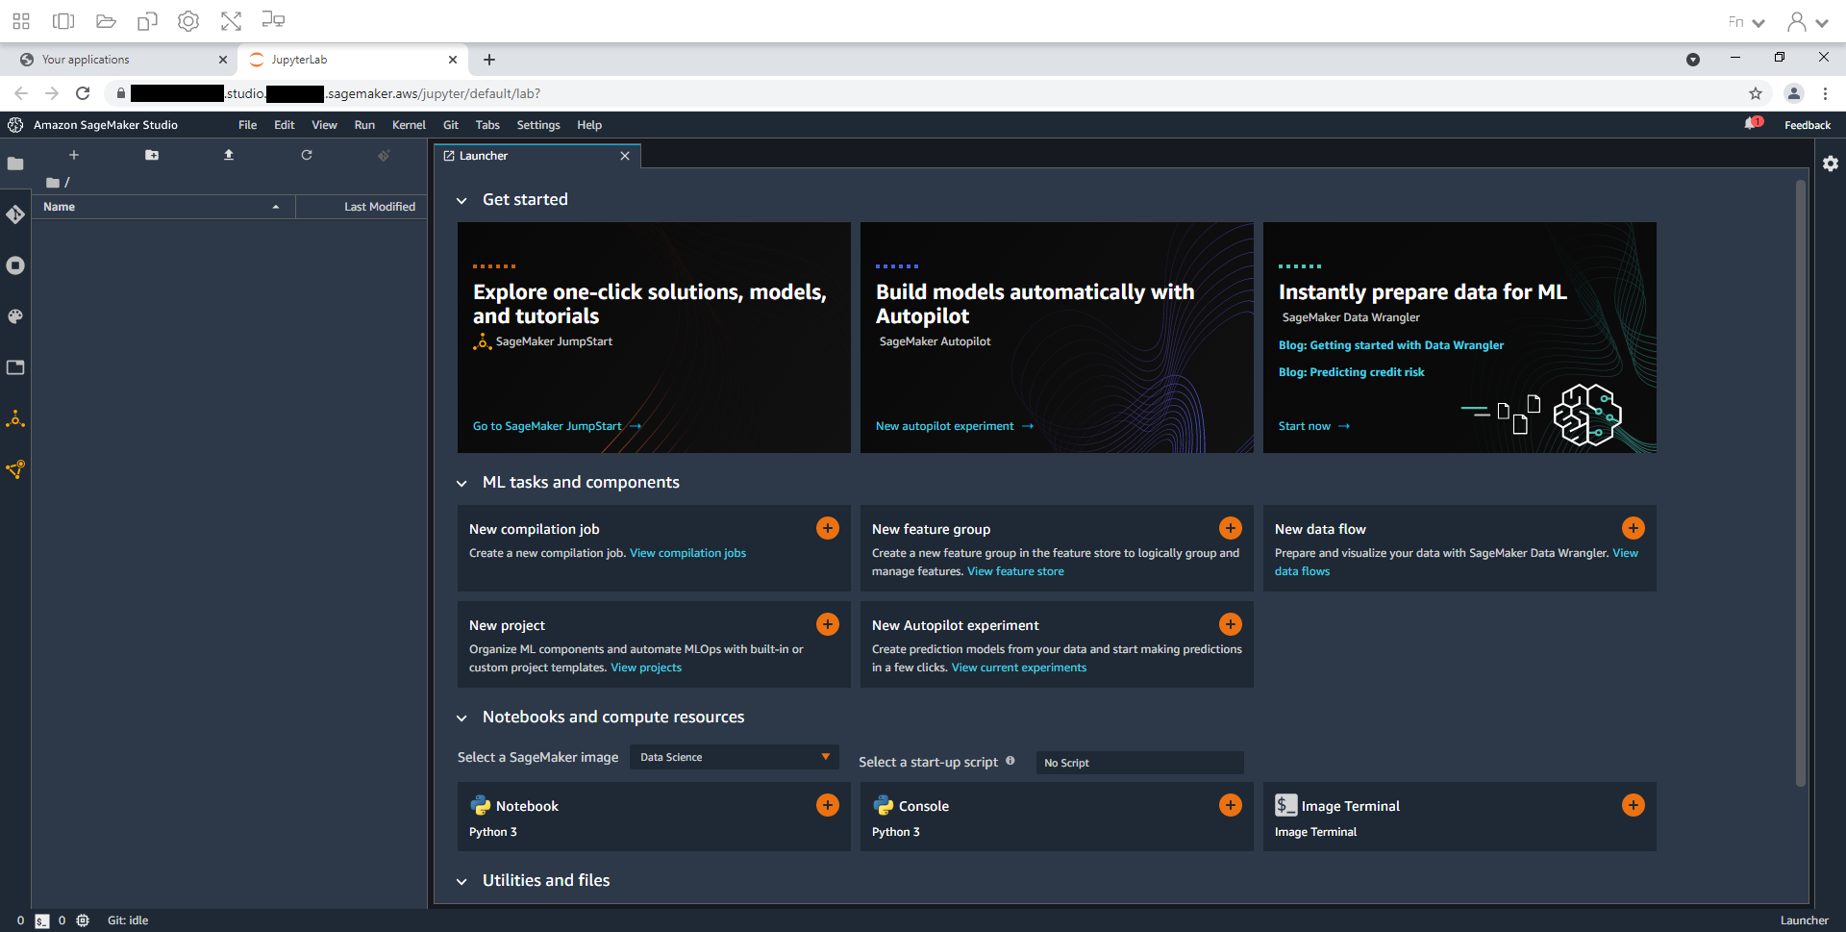Open the user profile dropdown in the streaming toolbar
The image size is (1846, 932).
coord(1807,22)
